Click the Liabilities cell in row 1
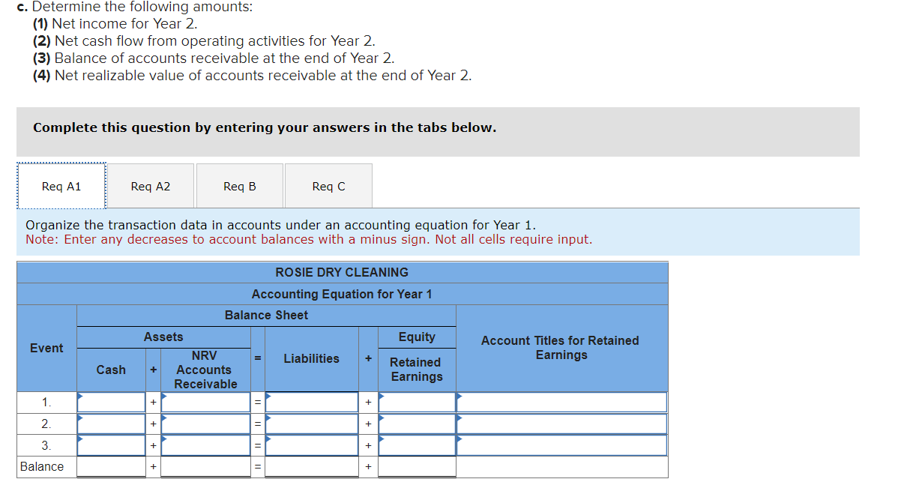The image size is (907, 485). pyautogui.click(x=312, y=402)
